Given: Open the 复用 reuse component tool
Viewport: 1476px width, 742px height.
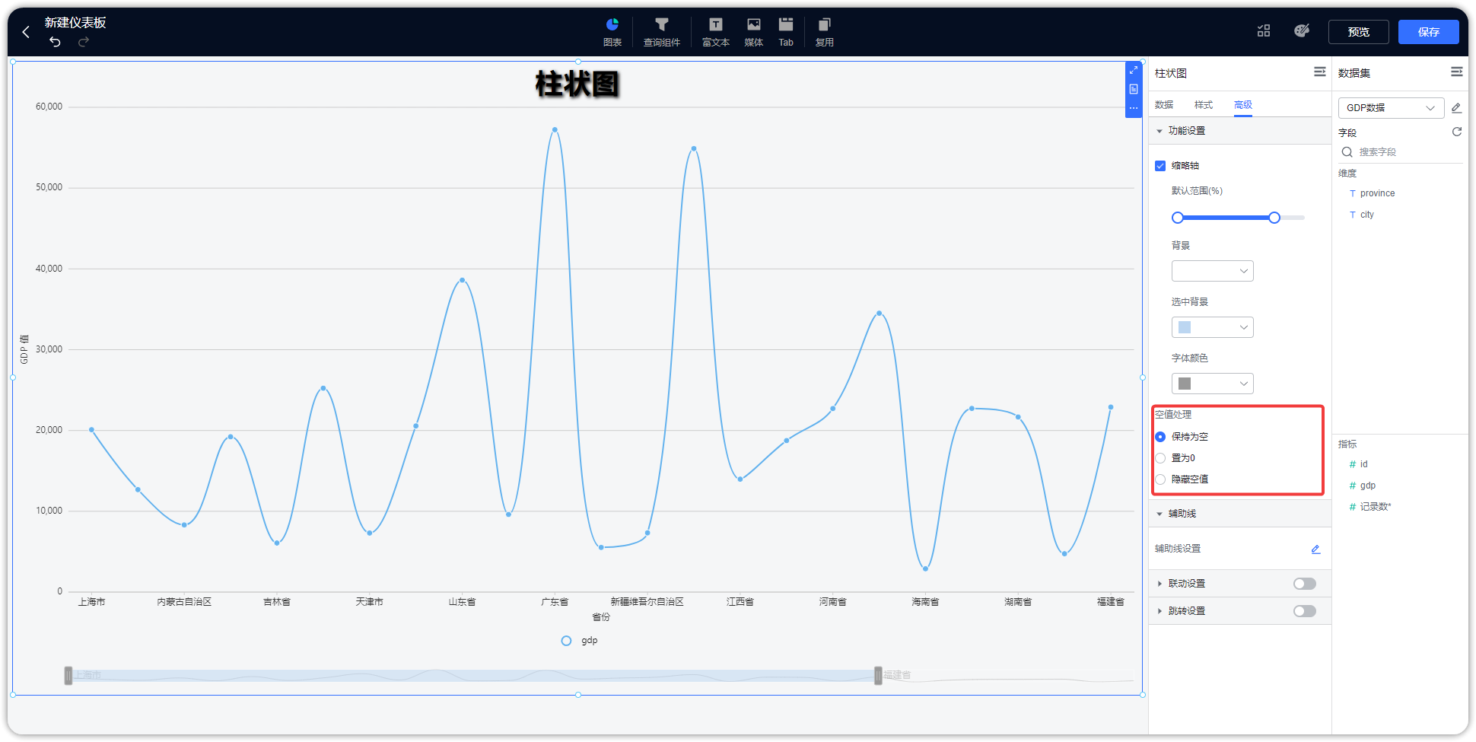Looking at the screenshot, I should (825, 32).
